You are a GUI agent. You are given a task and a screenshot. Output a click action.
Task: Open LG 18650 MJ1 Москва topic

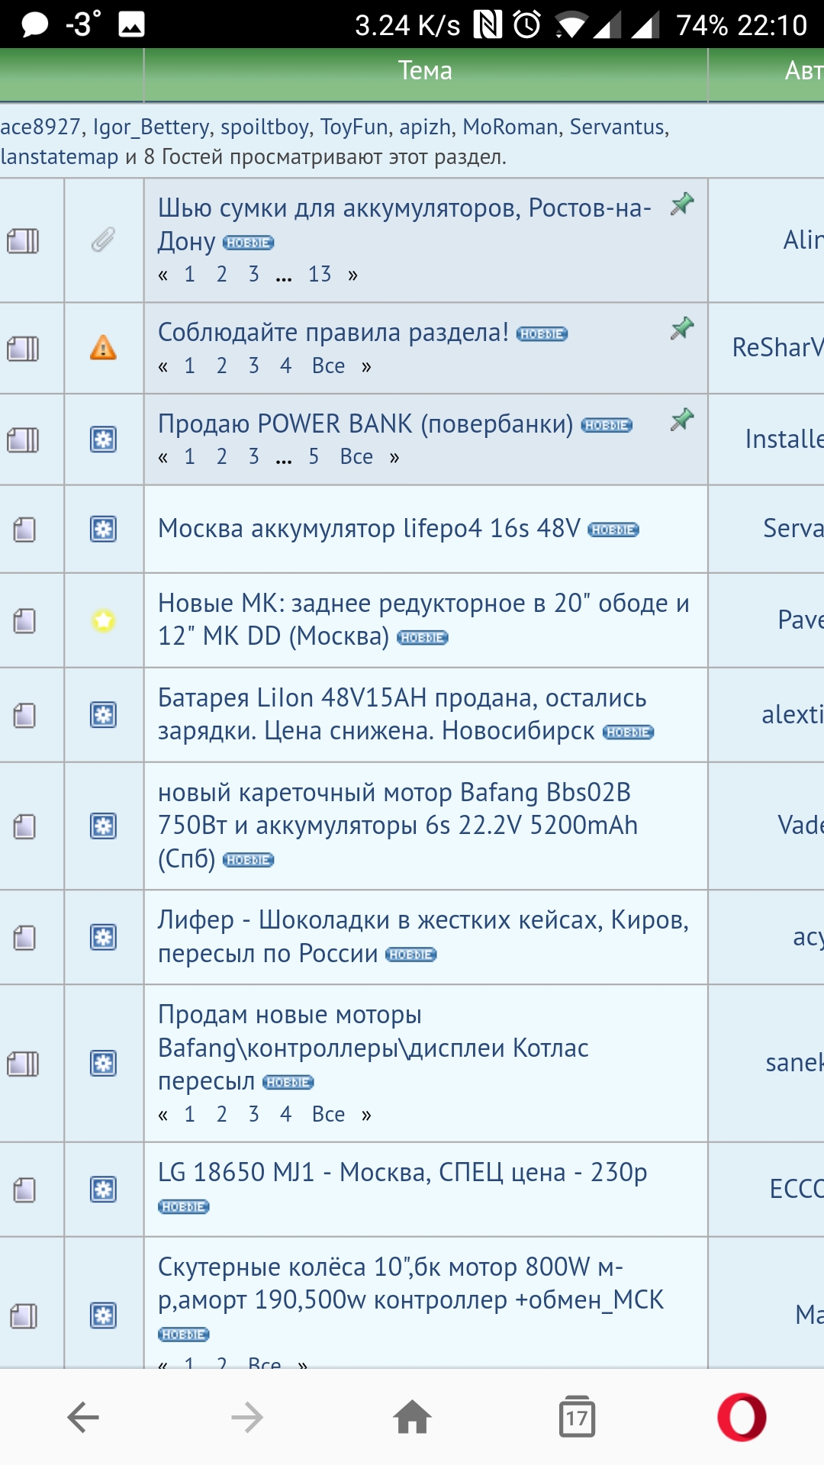click(402, 1172)
